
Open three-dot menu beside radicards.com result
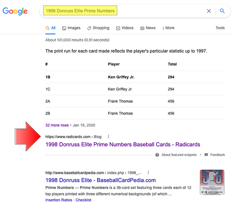tap(108, 137)
